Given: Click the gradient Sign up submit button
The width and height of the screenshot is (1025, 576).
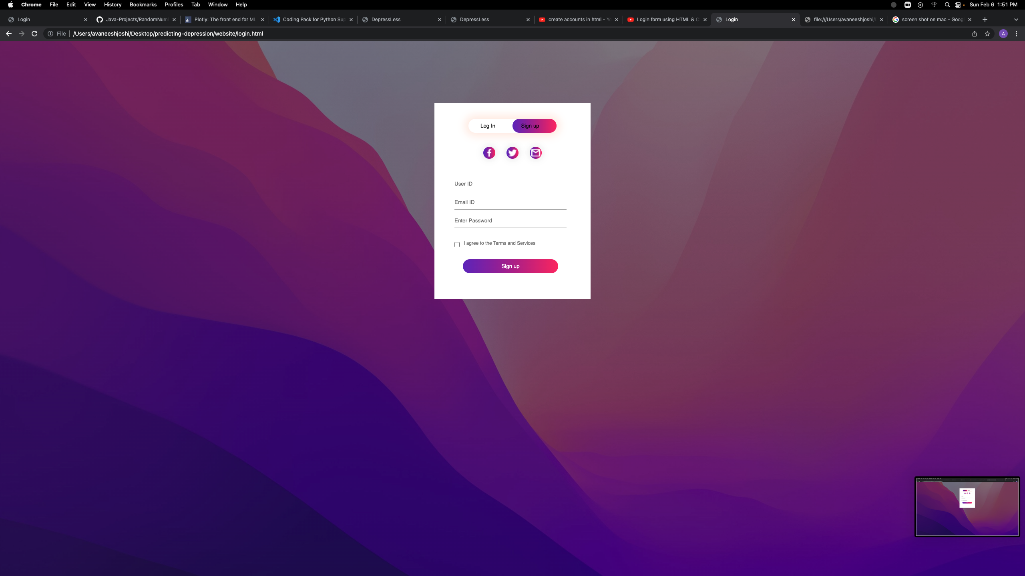Looking at the screenshot, I should tap(510, 266).
